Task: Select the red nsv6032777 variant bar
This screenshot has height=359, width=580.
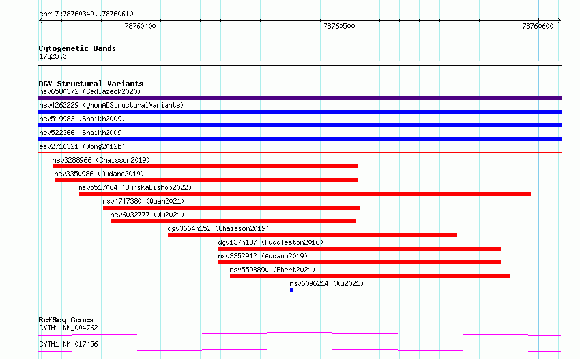Action: [x=233, y=221]
